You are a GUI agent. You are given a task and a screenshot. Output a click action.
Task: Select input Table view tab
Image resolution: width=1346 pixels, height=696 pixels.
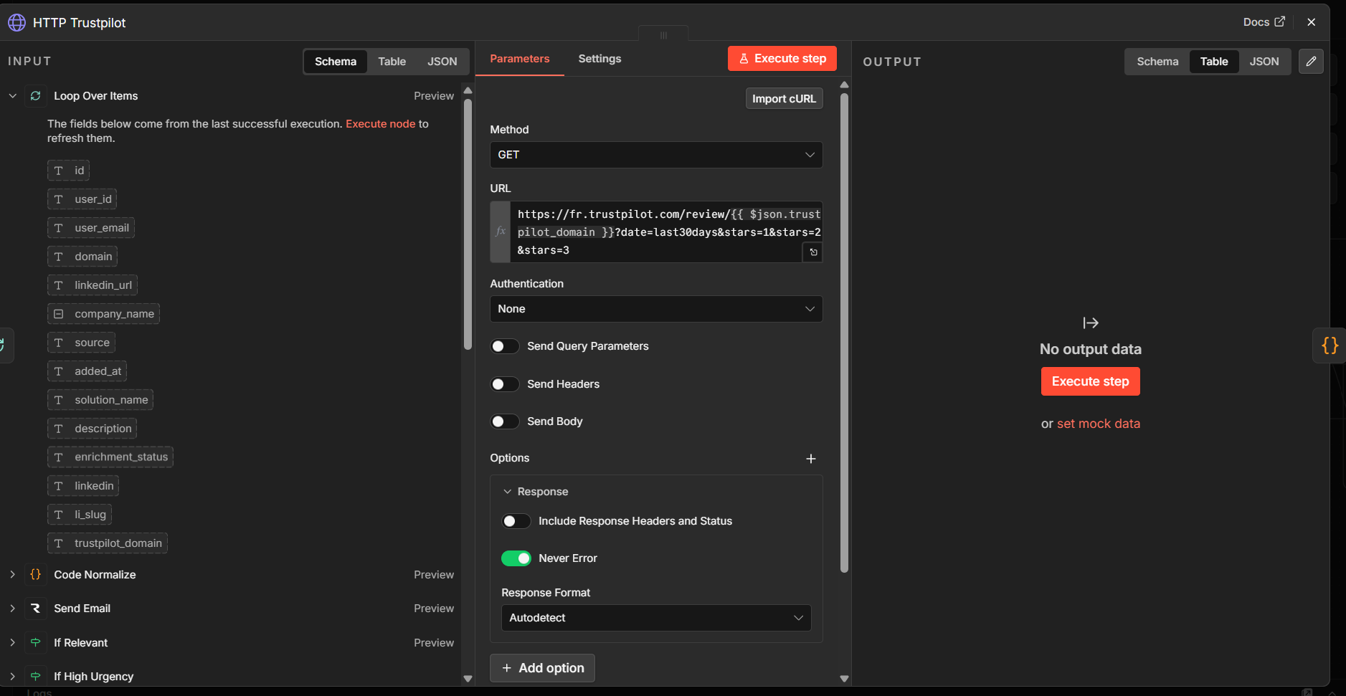[392, 62]
